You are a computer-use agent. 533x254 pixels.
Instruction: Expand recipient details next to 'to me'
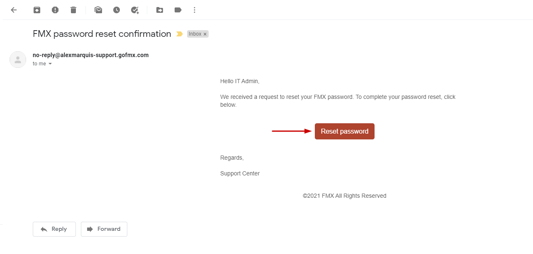(50, 64)
